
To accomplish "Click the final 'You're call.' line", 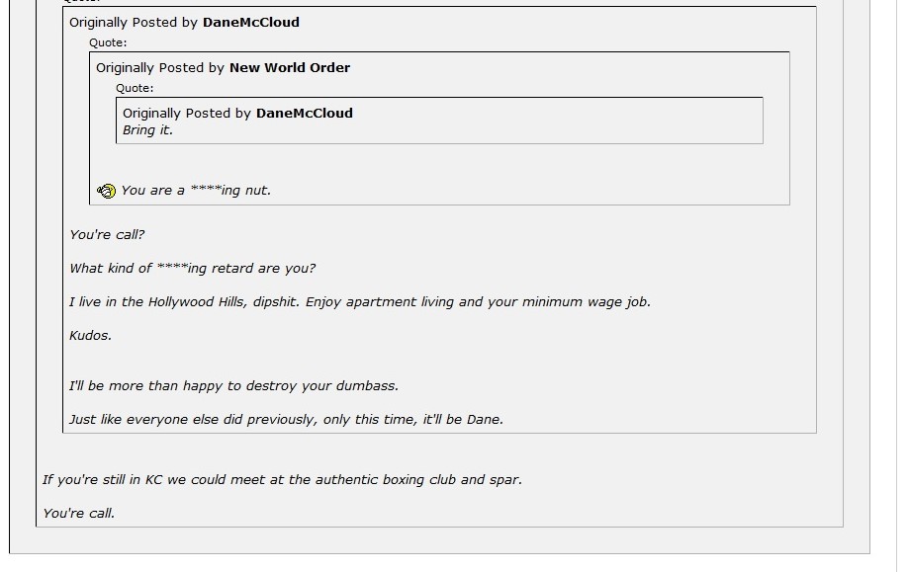I will (78, 513).
